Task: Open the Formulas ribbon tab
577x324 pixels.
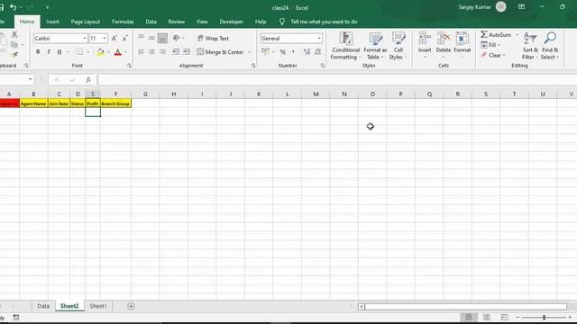Action: (123, 22)
